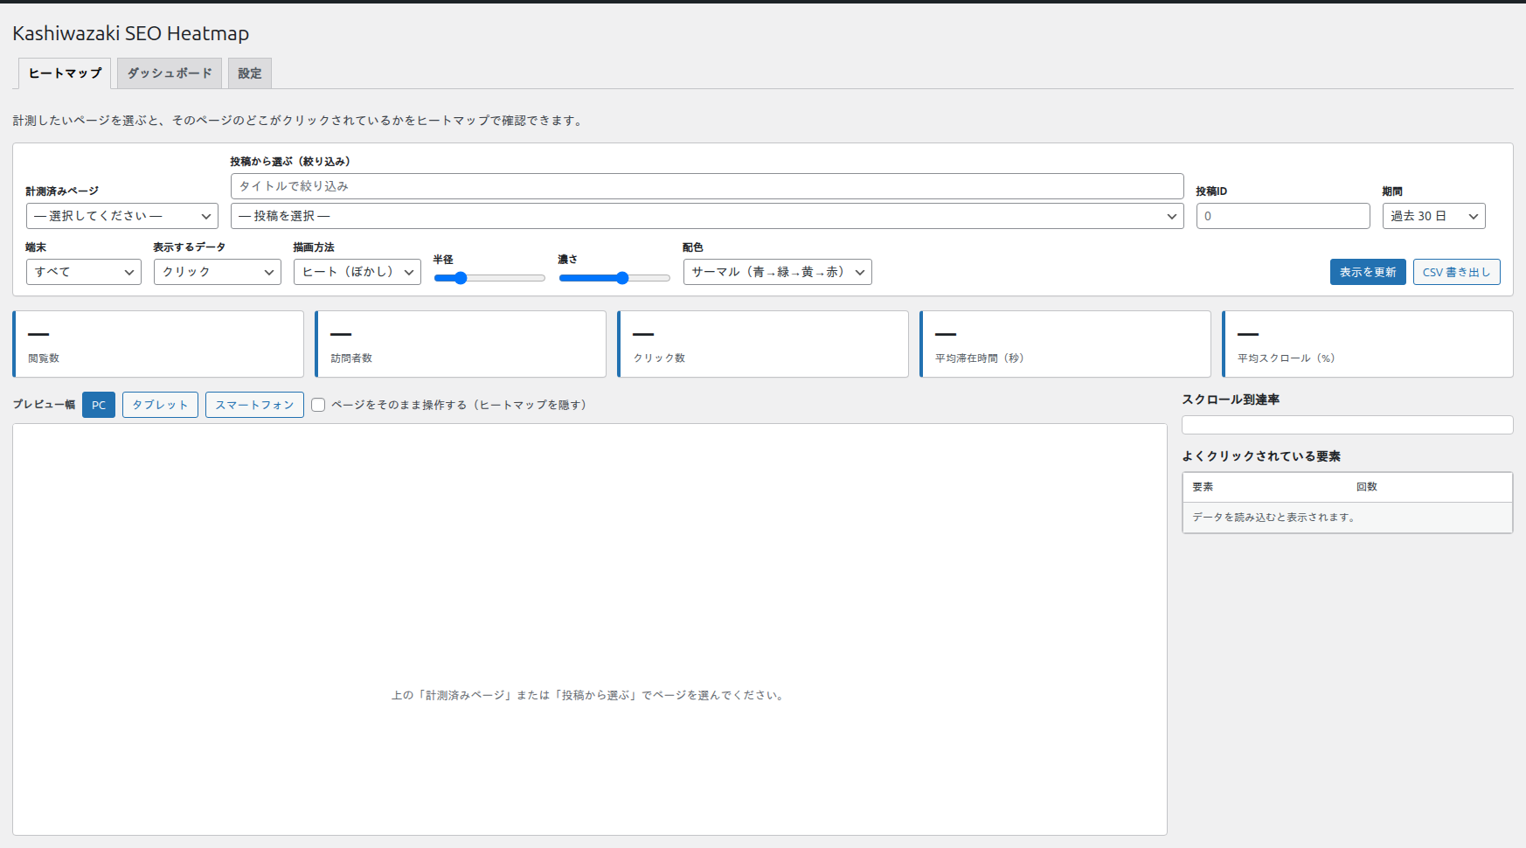The width and height of the screenshot is (1526, 848).
Task: Click the page-selection prompt in the preview area
Action: coord(589,695)
